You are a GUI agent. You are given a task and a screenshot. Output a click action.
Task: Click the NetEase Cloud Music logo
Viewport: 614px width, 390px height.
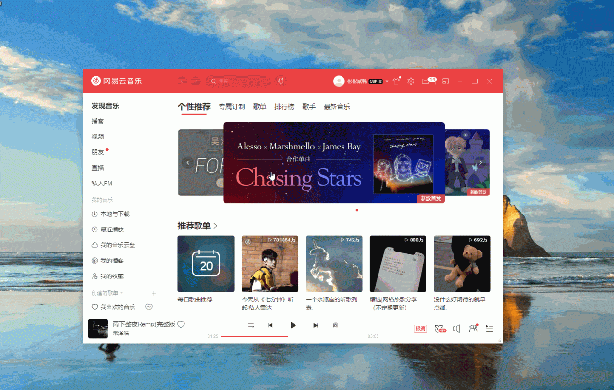[117, 81]
